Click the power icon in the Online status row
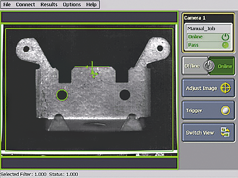This screenshot has height=178, width=238. pos(225,37)
